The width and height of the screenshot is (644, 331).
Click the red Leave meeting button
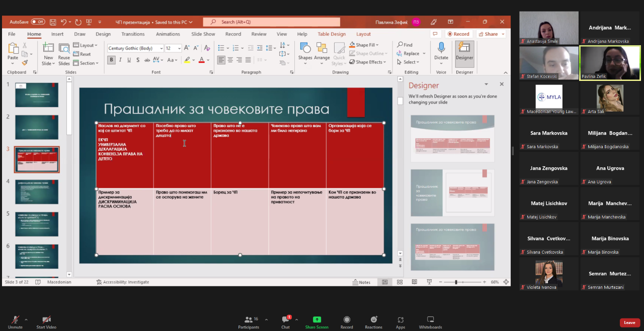(x=629, y=322)
